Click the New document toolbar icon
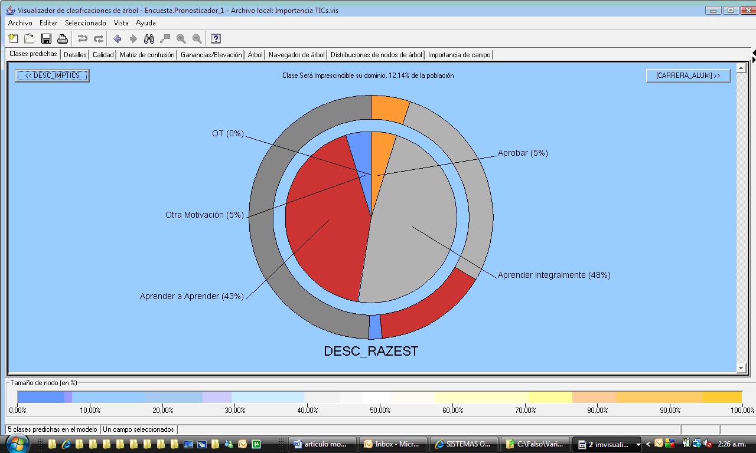 [14, 39]
